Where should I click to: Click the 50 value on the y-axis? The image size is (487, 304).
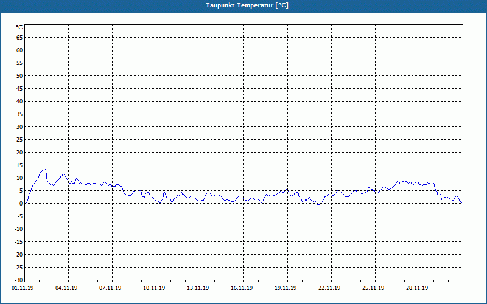tap(19, 75)
